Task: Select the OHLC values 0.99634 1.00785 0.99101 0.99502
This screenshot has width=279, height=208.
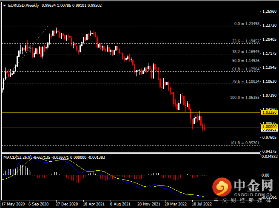Action: pos(71,6)
